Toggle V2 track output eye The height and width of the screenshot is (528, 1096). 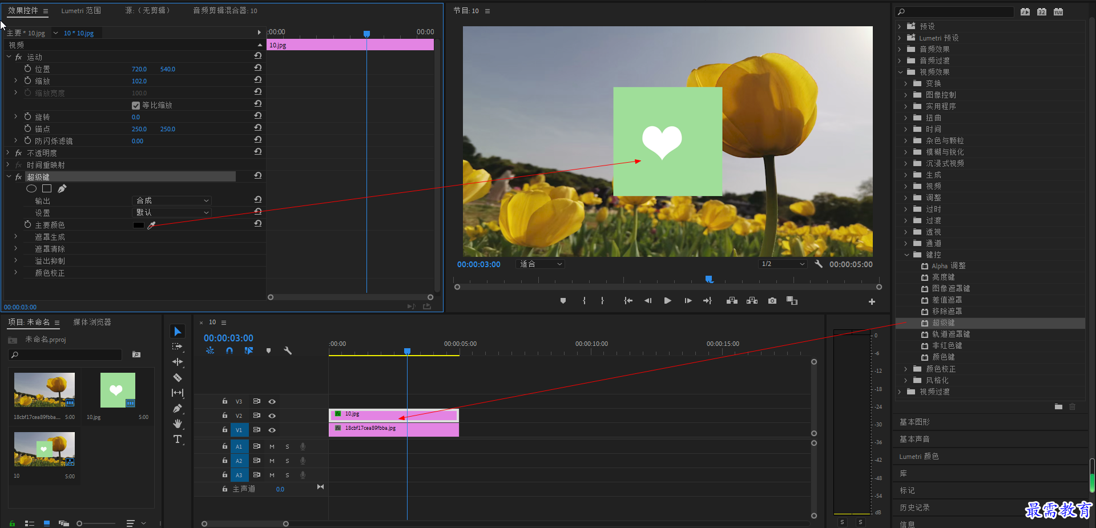tap(272, 416)
